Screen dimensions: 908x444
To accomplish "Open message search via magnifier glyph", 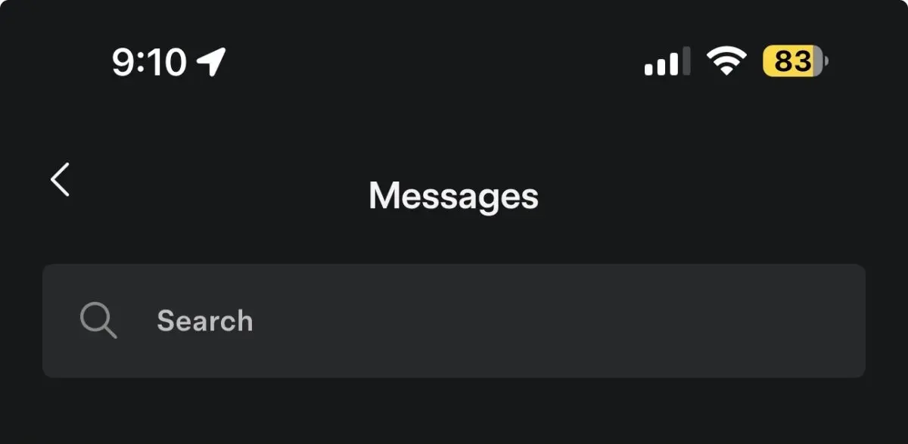I will pyautogui.click(x=98, y=321).
